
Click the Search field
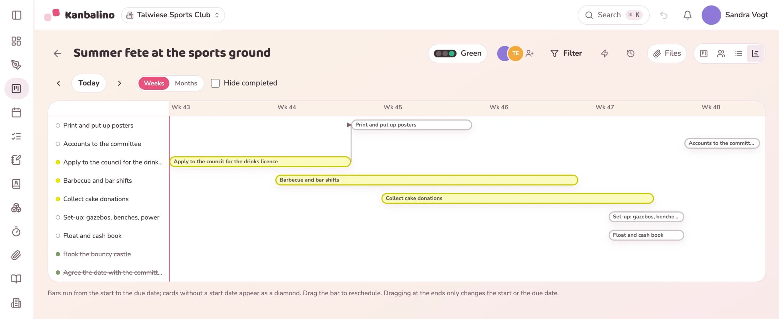click(613, 15)
